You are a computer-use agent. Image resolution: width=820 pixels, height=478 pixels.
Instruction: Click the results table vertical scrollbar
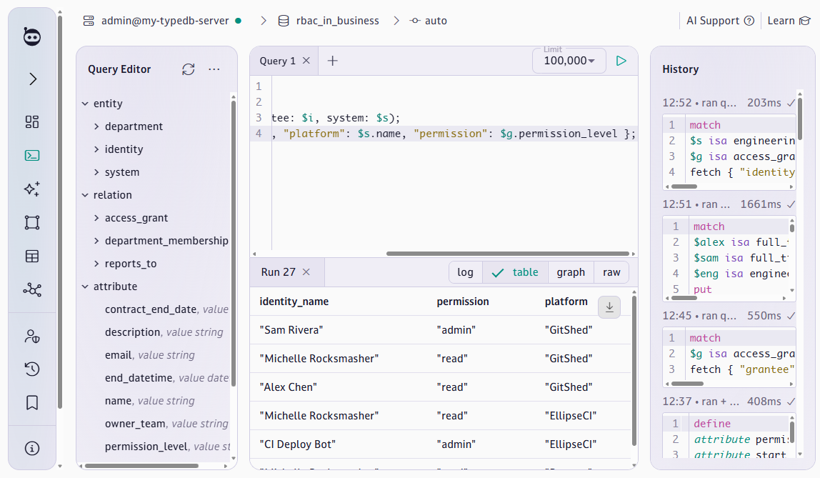click(x=634, y=371)
